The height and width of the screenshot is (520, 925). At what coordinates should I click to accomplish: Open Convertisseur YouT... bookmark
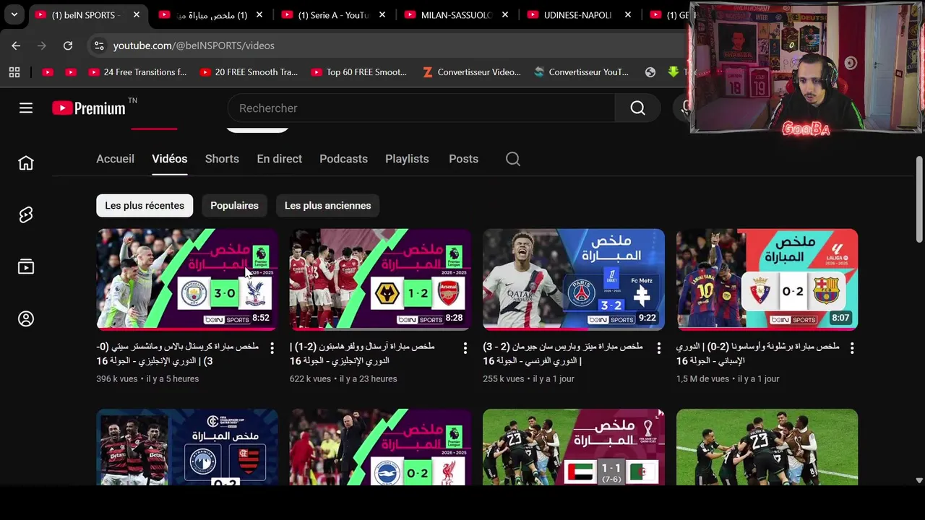coord(582,72)
